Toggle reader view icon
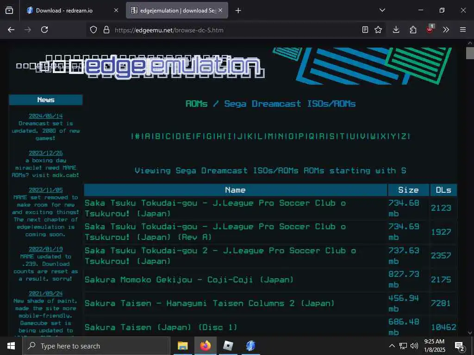This screenshot has width=474, height=355. pos(365,30)
